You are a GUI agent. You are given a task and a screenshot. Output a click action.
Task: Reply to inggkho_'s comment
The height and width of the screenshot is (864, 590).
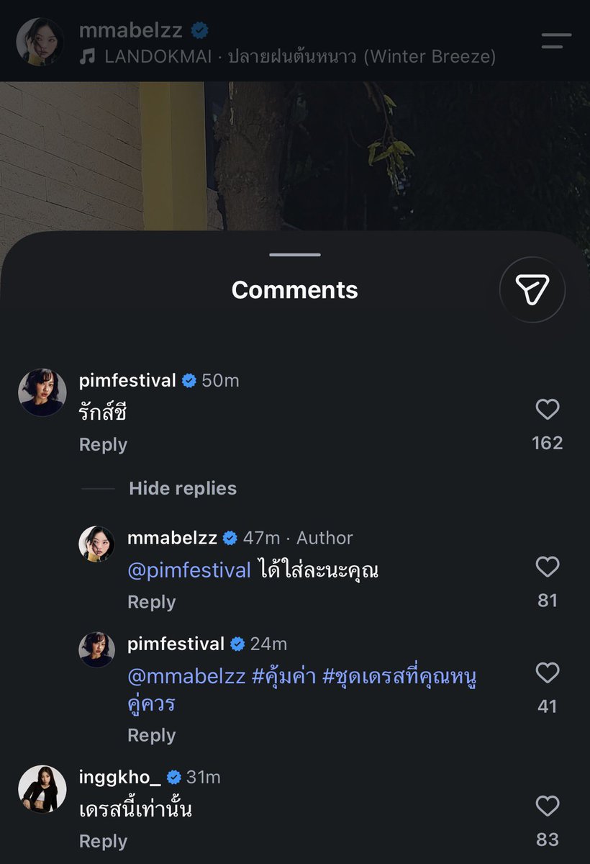pos(103,841)
